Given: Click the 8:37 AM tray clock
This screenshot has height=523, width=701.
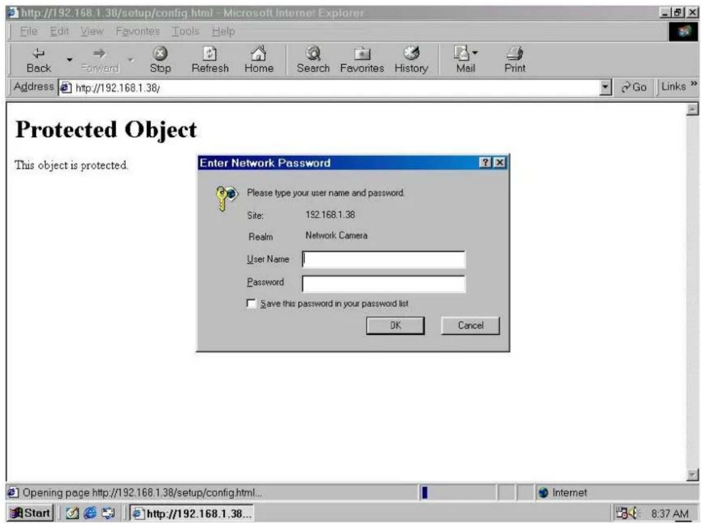Looking at the screenshot, I should click(x=670, y=513).
